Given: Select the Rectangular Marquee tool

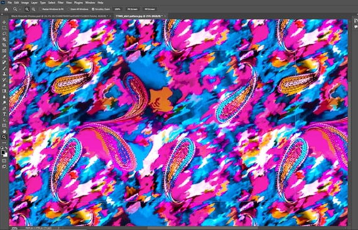Looking at the screenshot, I should pyautogui.click(x=4, y=28).
